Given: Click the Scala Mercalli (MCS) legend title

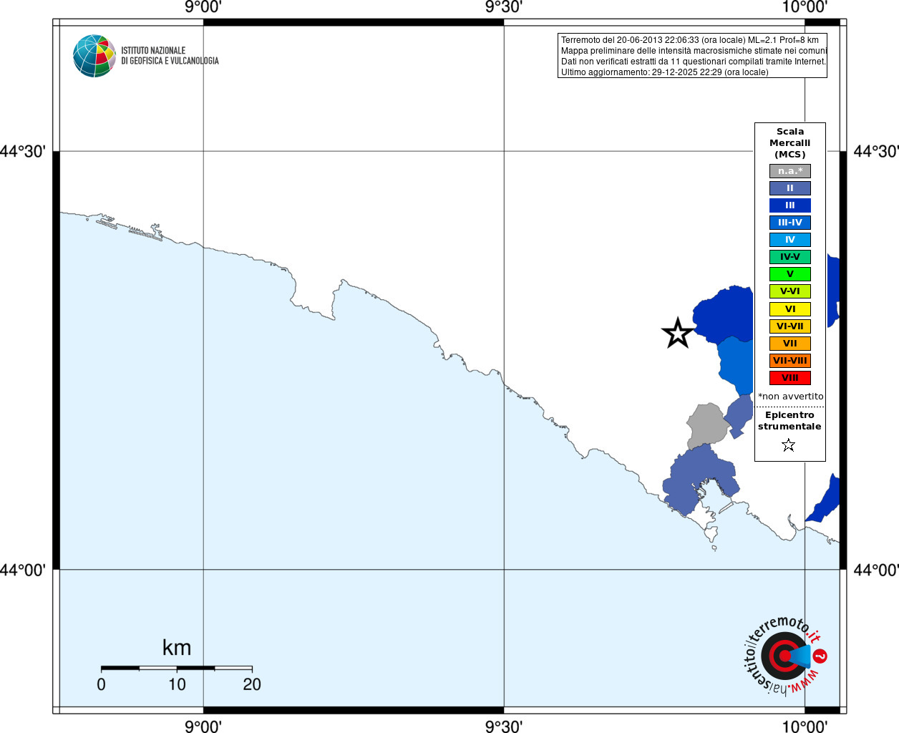Looking at the screenshot, I should tap(790, 143).
